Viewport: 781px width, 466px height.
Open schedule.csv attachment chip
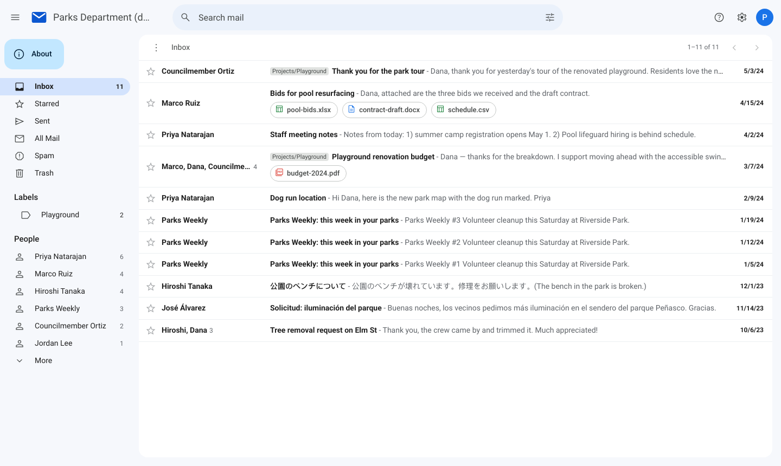(x=464, y=110)
